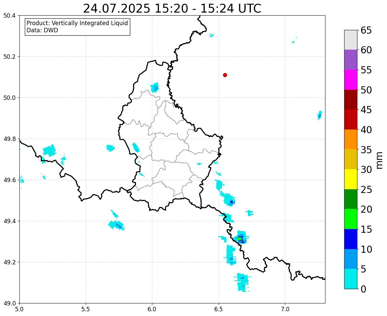Click the southernmost rain cell near 49.1 latitude
The width and height of the screenshot is (387, 316).
tap(242, 282)
